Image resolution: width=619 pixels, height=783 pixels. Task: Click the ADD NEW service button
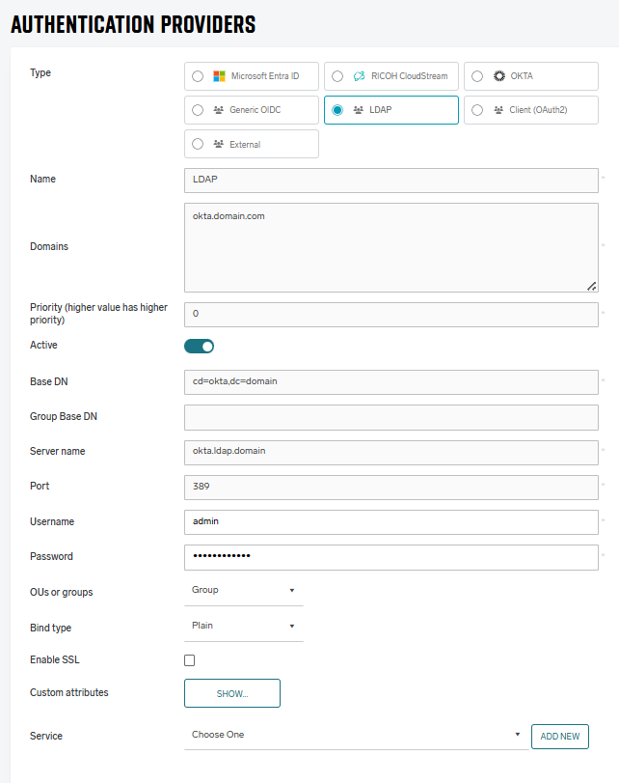(x=559, y=736)
